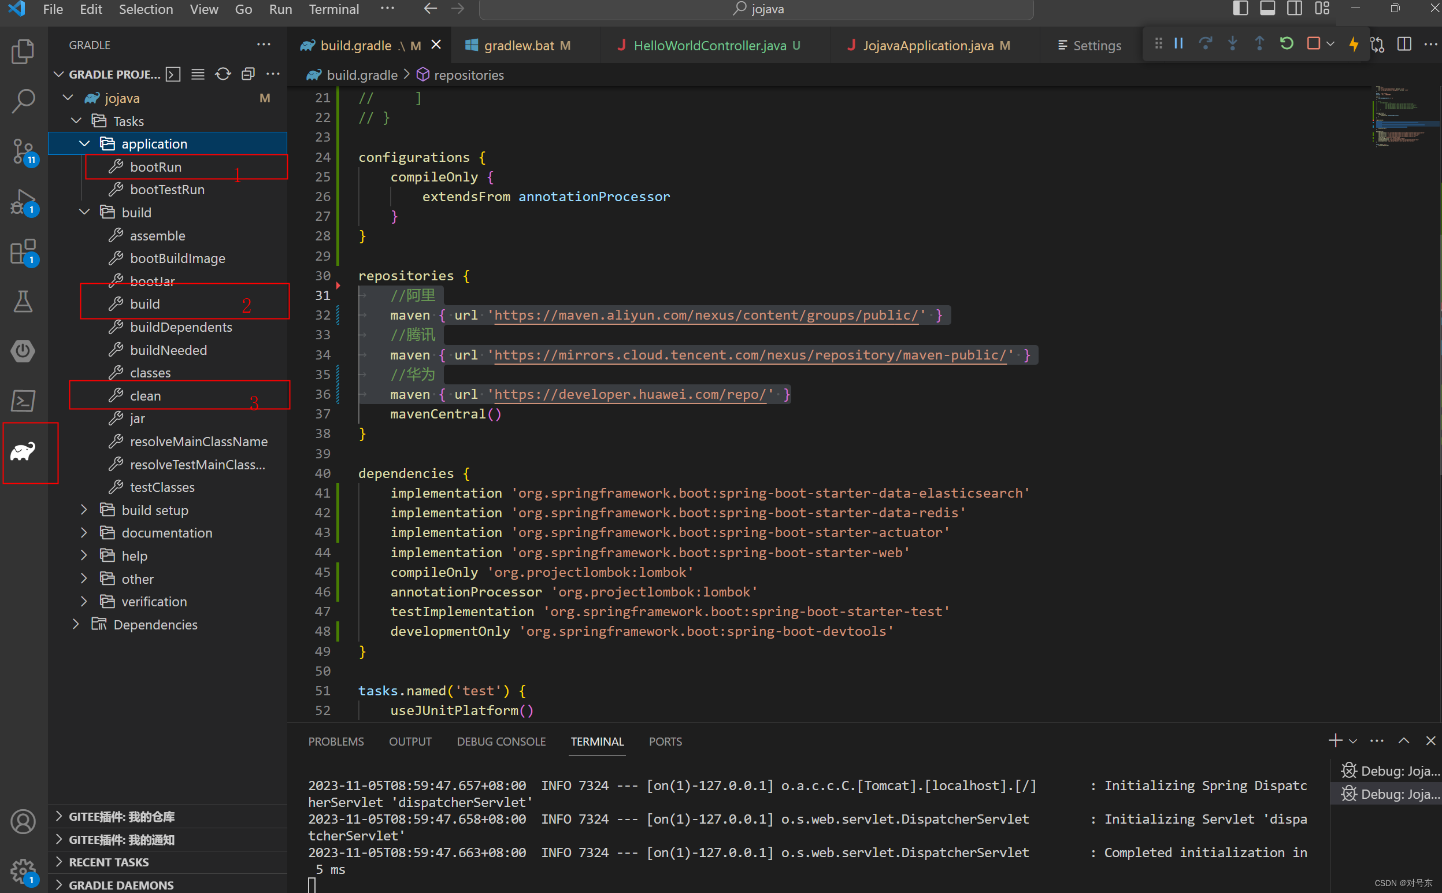Click debug Step Over button
Screen dimensions: 1442x893
coord(1205,44)
